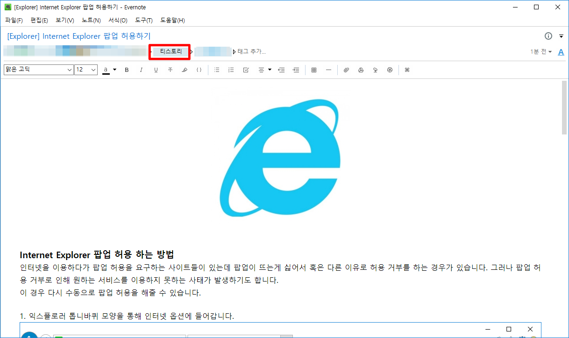569x338 pixels.
Task: Attach a file with the paperclip icon
Action: [x=346, y=70]
